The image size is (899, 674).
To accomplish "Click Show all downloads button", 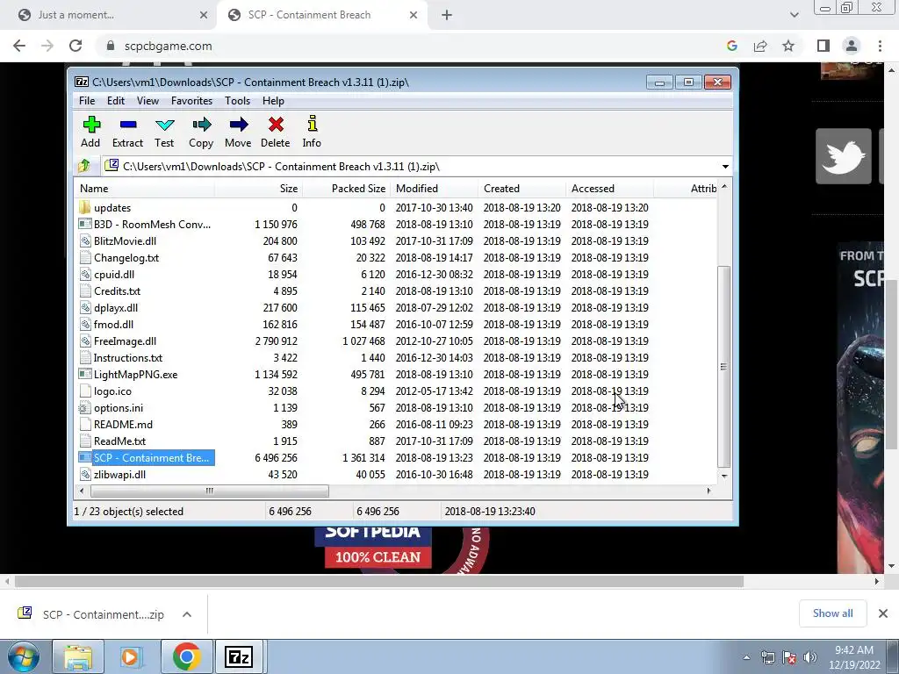I will coord(832,613).
